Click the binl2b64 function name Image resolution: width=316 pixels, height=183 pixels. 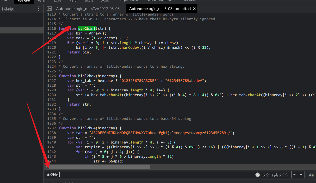pos(87,128)
